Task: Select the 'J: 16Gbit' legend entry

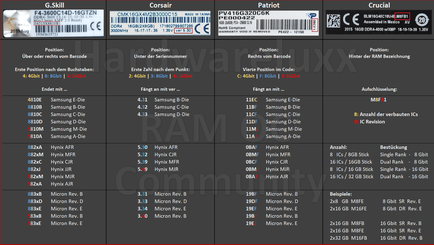Action: pyautogui.click(x=291, y=76)
